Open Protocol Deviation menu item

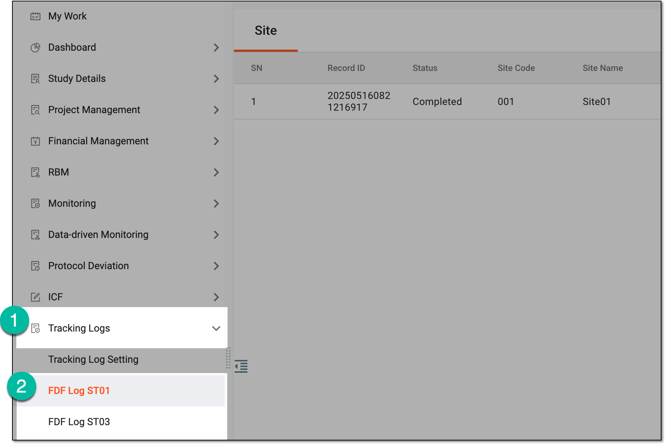point(89,266)
